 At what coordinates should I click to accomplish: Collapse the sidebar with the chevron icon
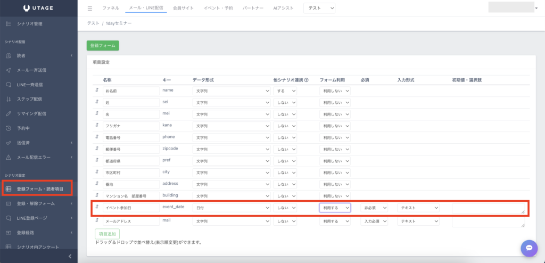[x=70, y=257]
